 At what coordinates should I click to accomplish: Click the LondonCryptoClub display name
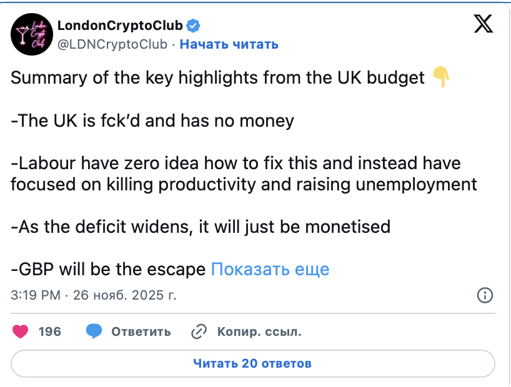click(120, 26)
